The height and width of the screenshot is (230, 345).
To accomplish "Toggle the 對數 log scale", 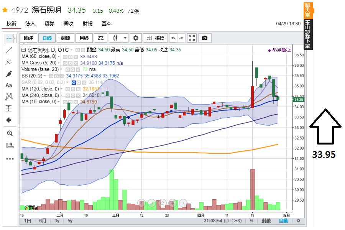I will 266,220.
